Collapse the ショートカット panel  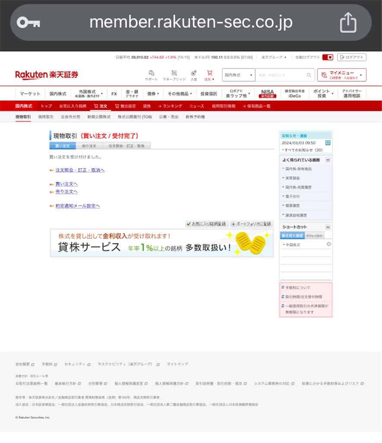(x=328, y=227)
